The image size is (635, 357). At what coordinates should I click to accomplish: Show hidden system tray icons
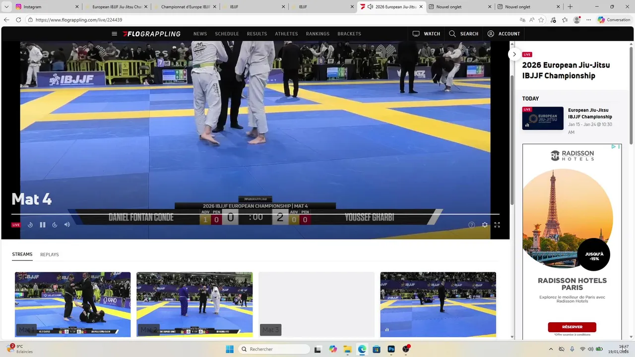pos(551,349)
